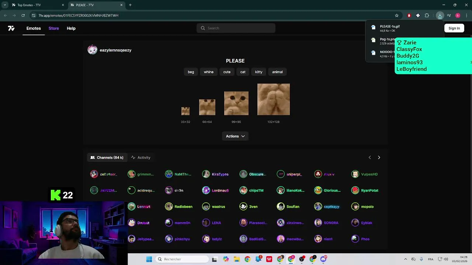Open the pink Chrome profile avatar
Screen dimensions: 472x265
point(458,15)
